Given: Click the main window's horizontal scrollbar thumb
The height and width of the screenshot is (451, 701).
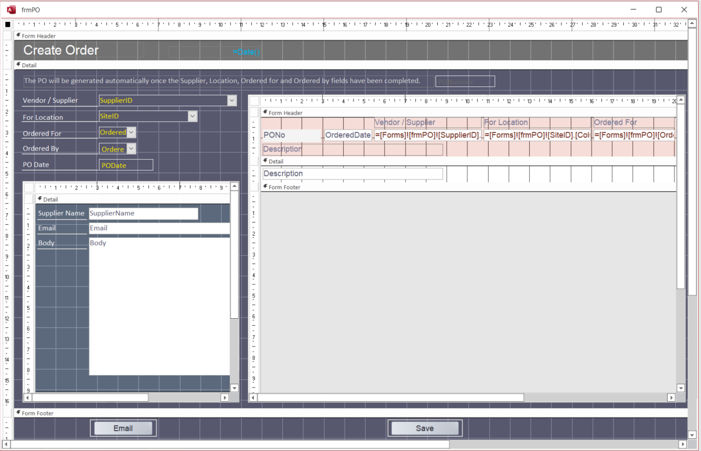Looking at the screenshot, I should click(x=230, y=444).
